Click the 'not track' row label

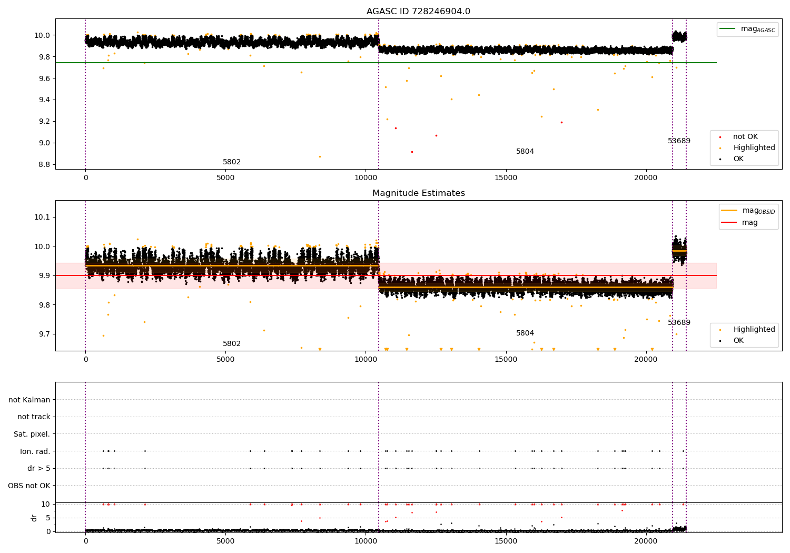[x=34, y=417]
